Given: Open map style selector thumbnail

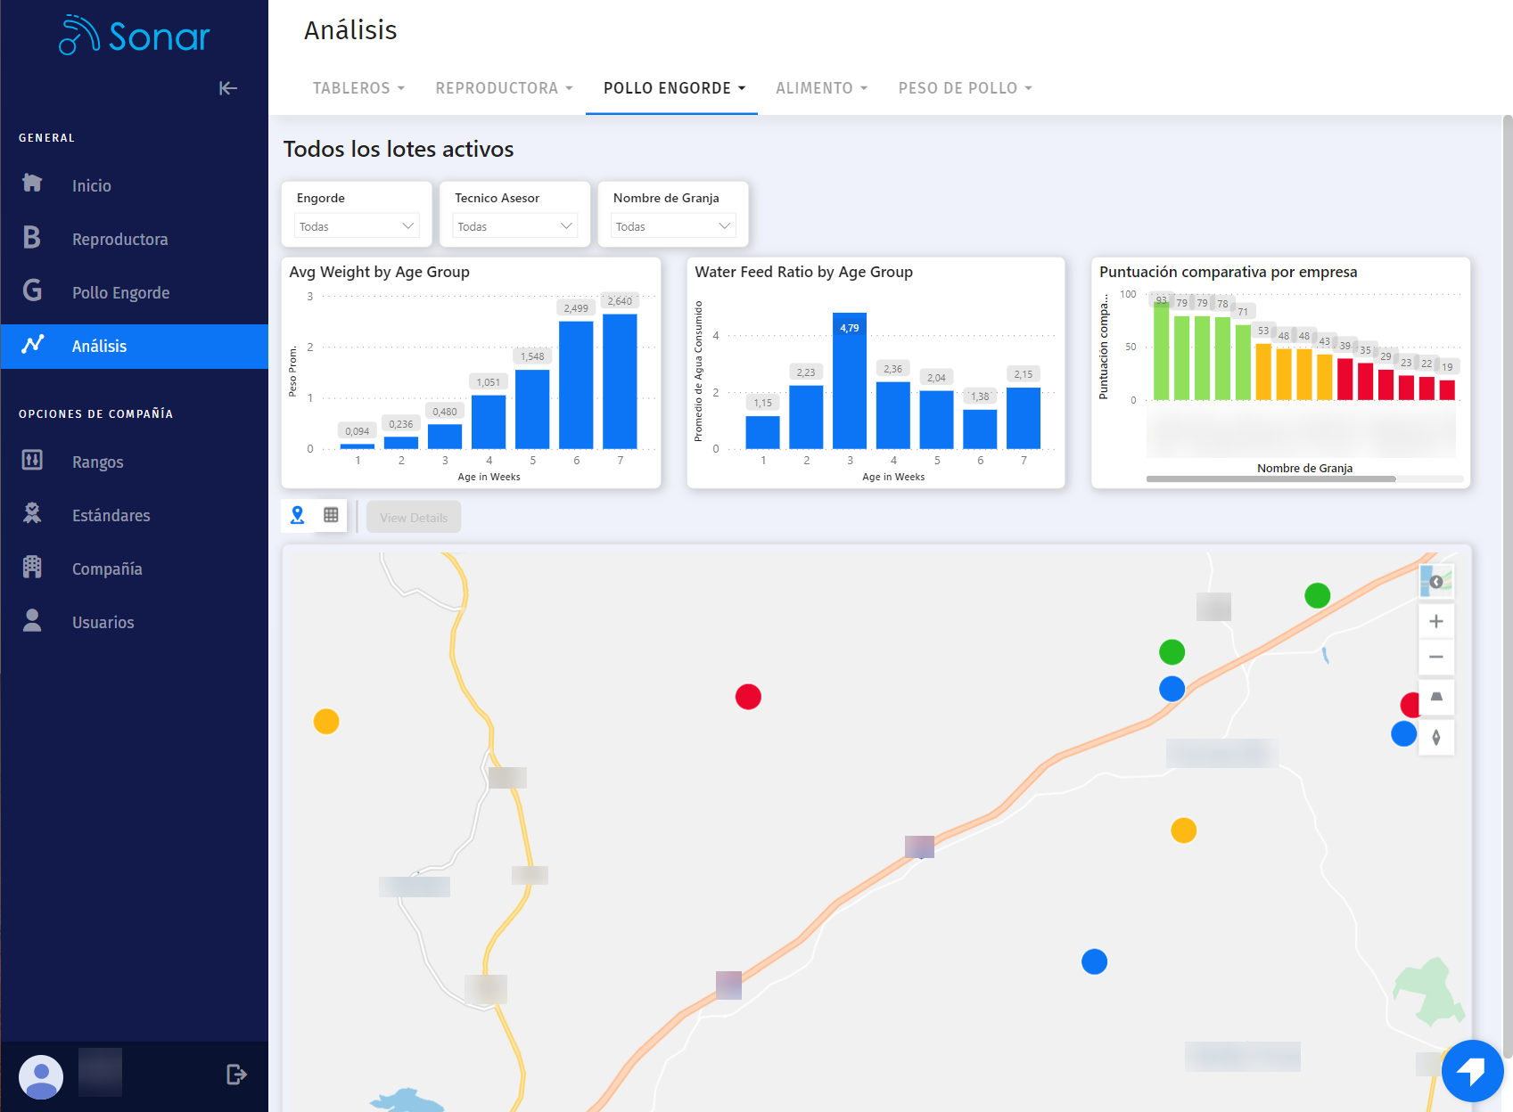Looking at the screenshot, I should 1435,582.
